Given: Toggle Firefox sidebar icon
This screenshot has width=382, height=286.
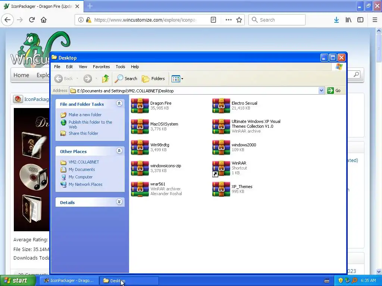Looking at the screenshot, I should tap(360, 20).
